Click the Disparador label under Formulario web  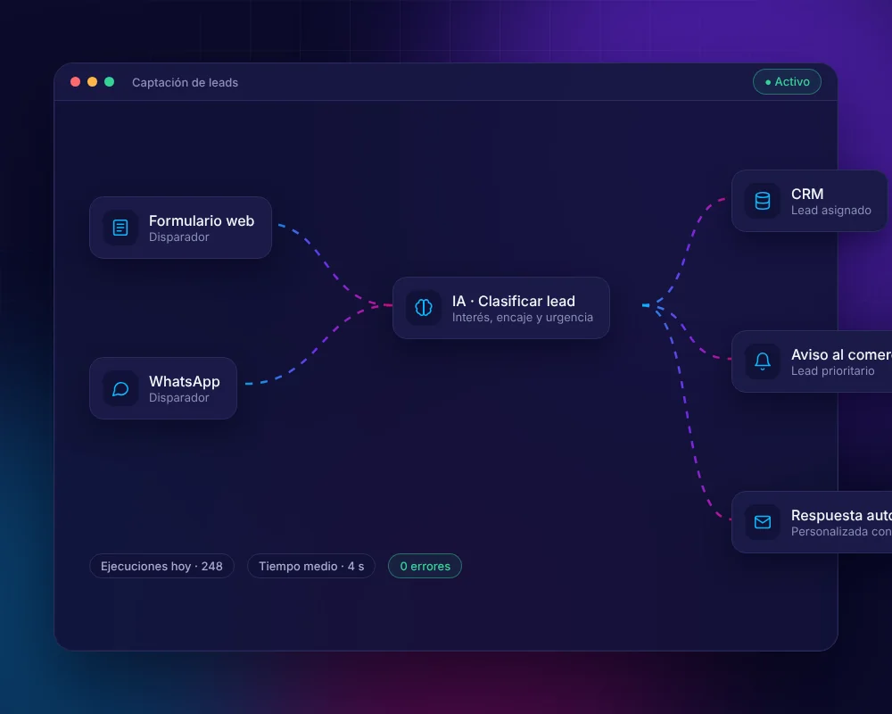[x=178, y=237]
